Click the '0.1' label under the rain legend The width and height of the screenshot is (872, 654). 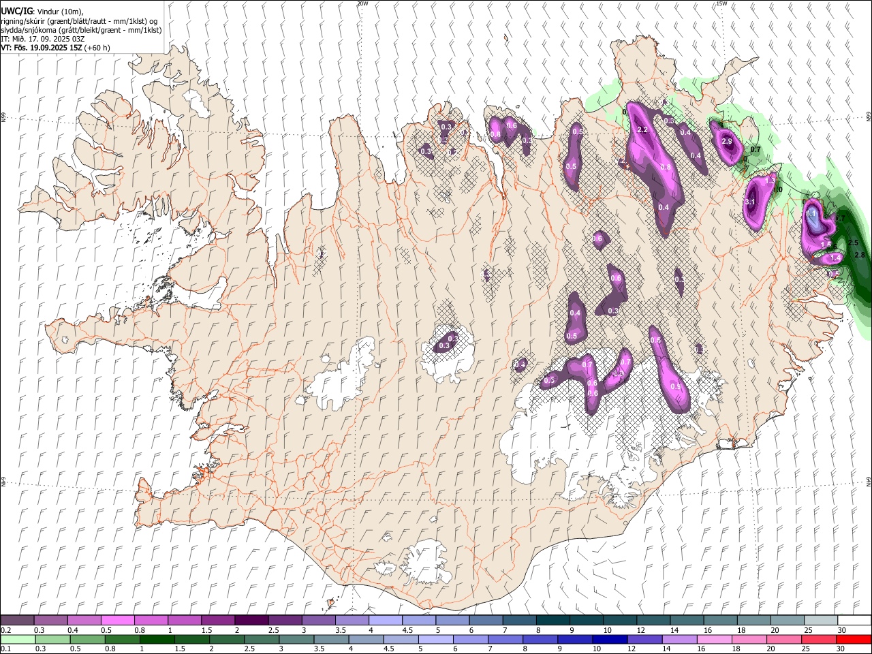pos(6,649)
